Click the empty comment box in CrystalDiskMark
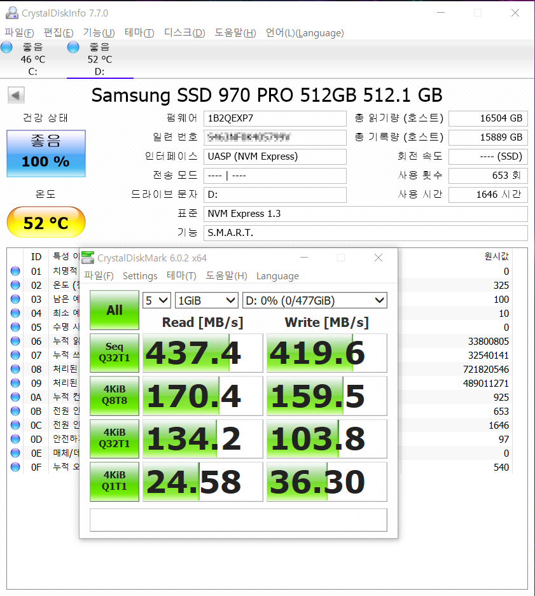Screen dimensions: 535x596 tap(239, 520)
